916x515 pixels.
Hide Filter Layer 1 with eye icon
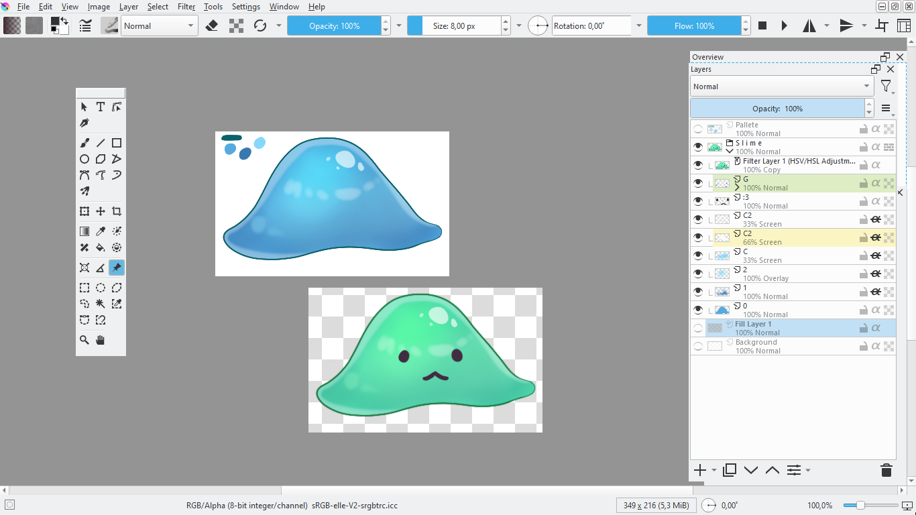698,165
